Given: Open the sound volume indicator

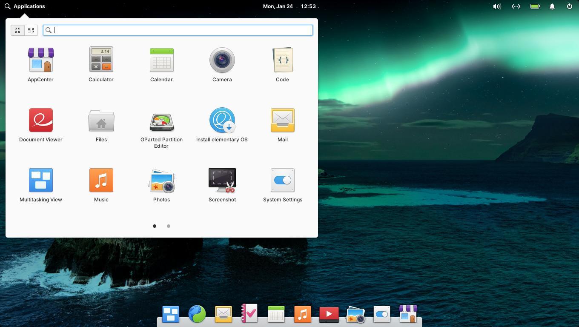Looking at the screenshot, I should coord(496,6).
